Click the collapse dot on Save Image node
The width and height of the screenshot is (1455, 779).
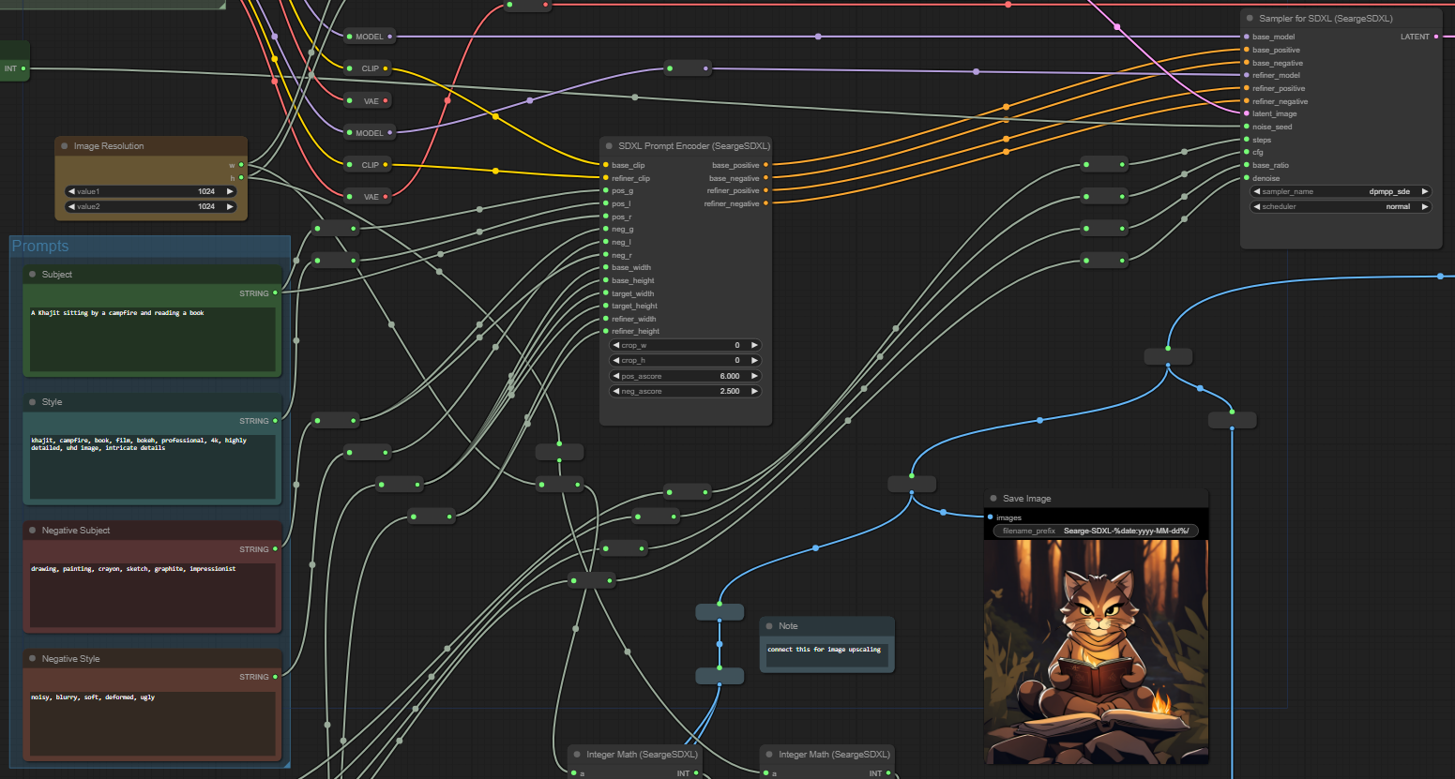click(993, 499)
